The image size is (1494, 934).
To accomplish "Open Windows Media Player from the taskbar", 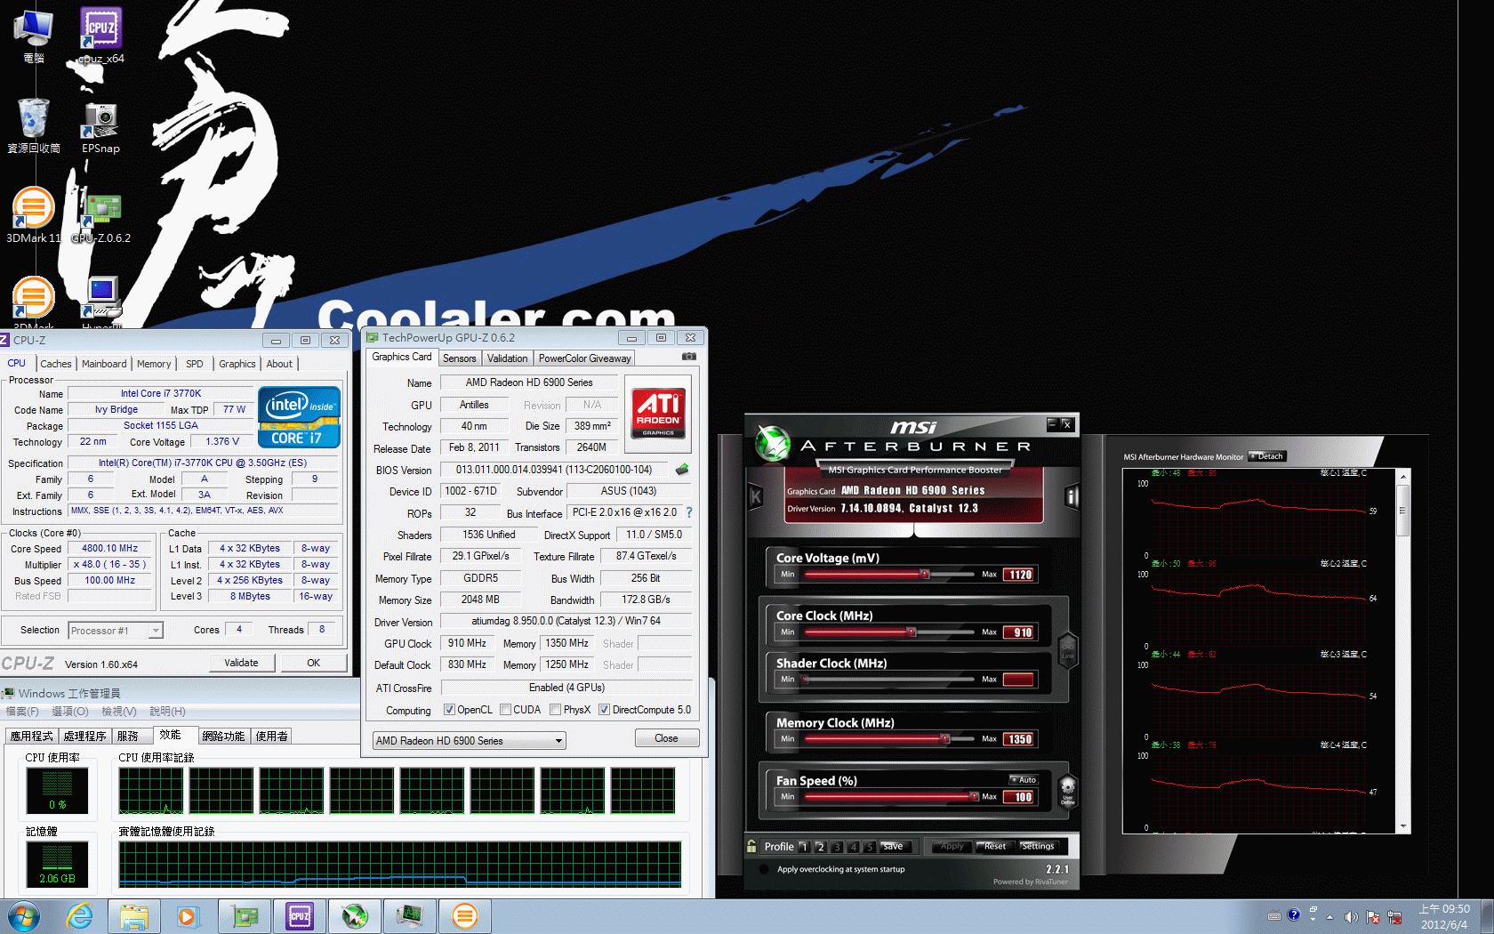I will tap(189, 915).
